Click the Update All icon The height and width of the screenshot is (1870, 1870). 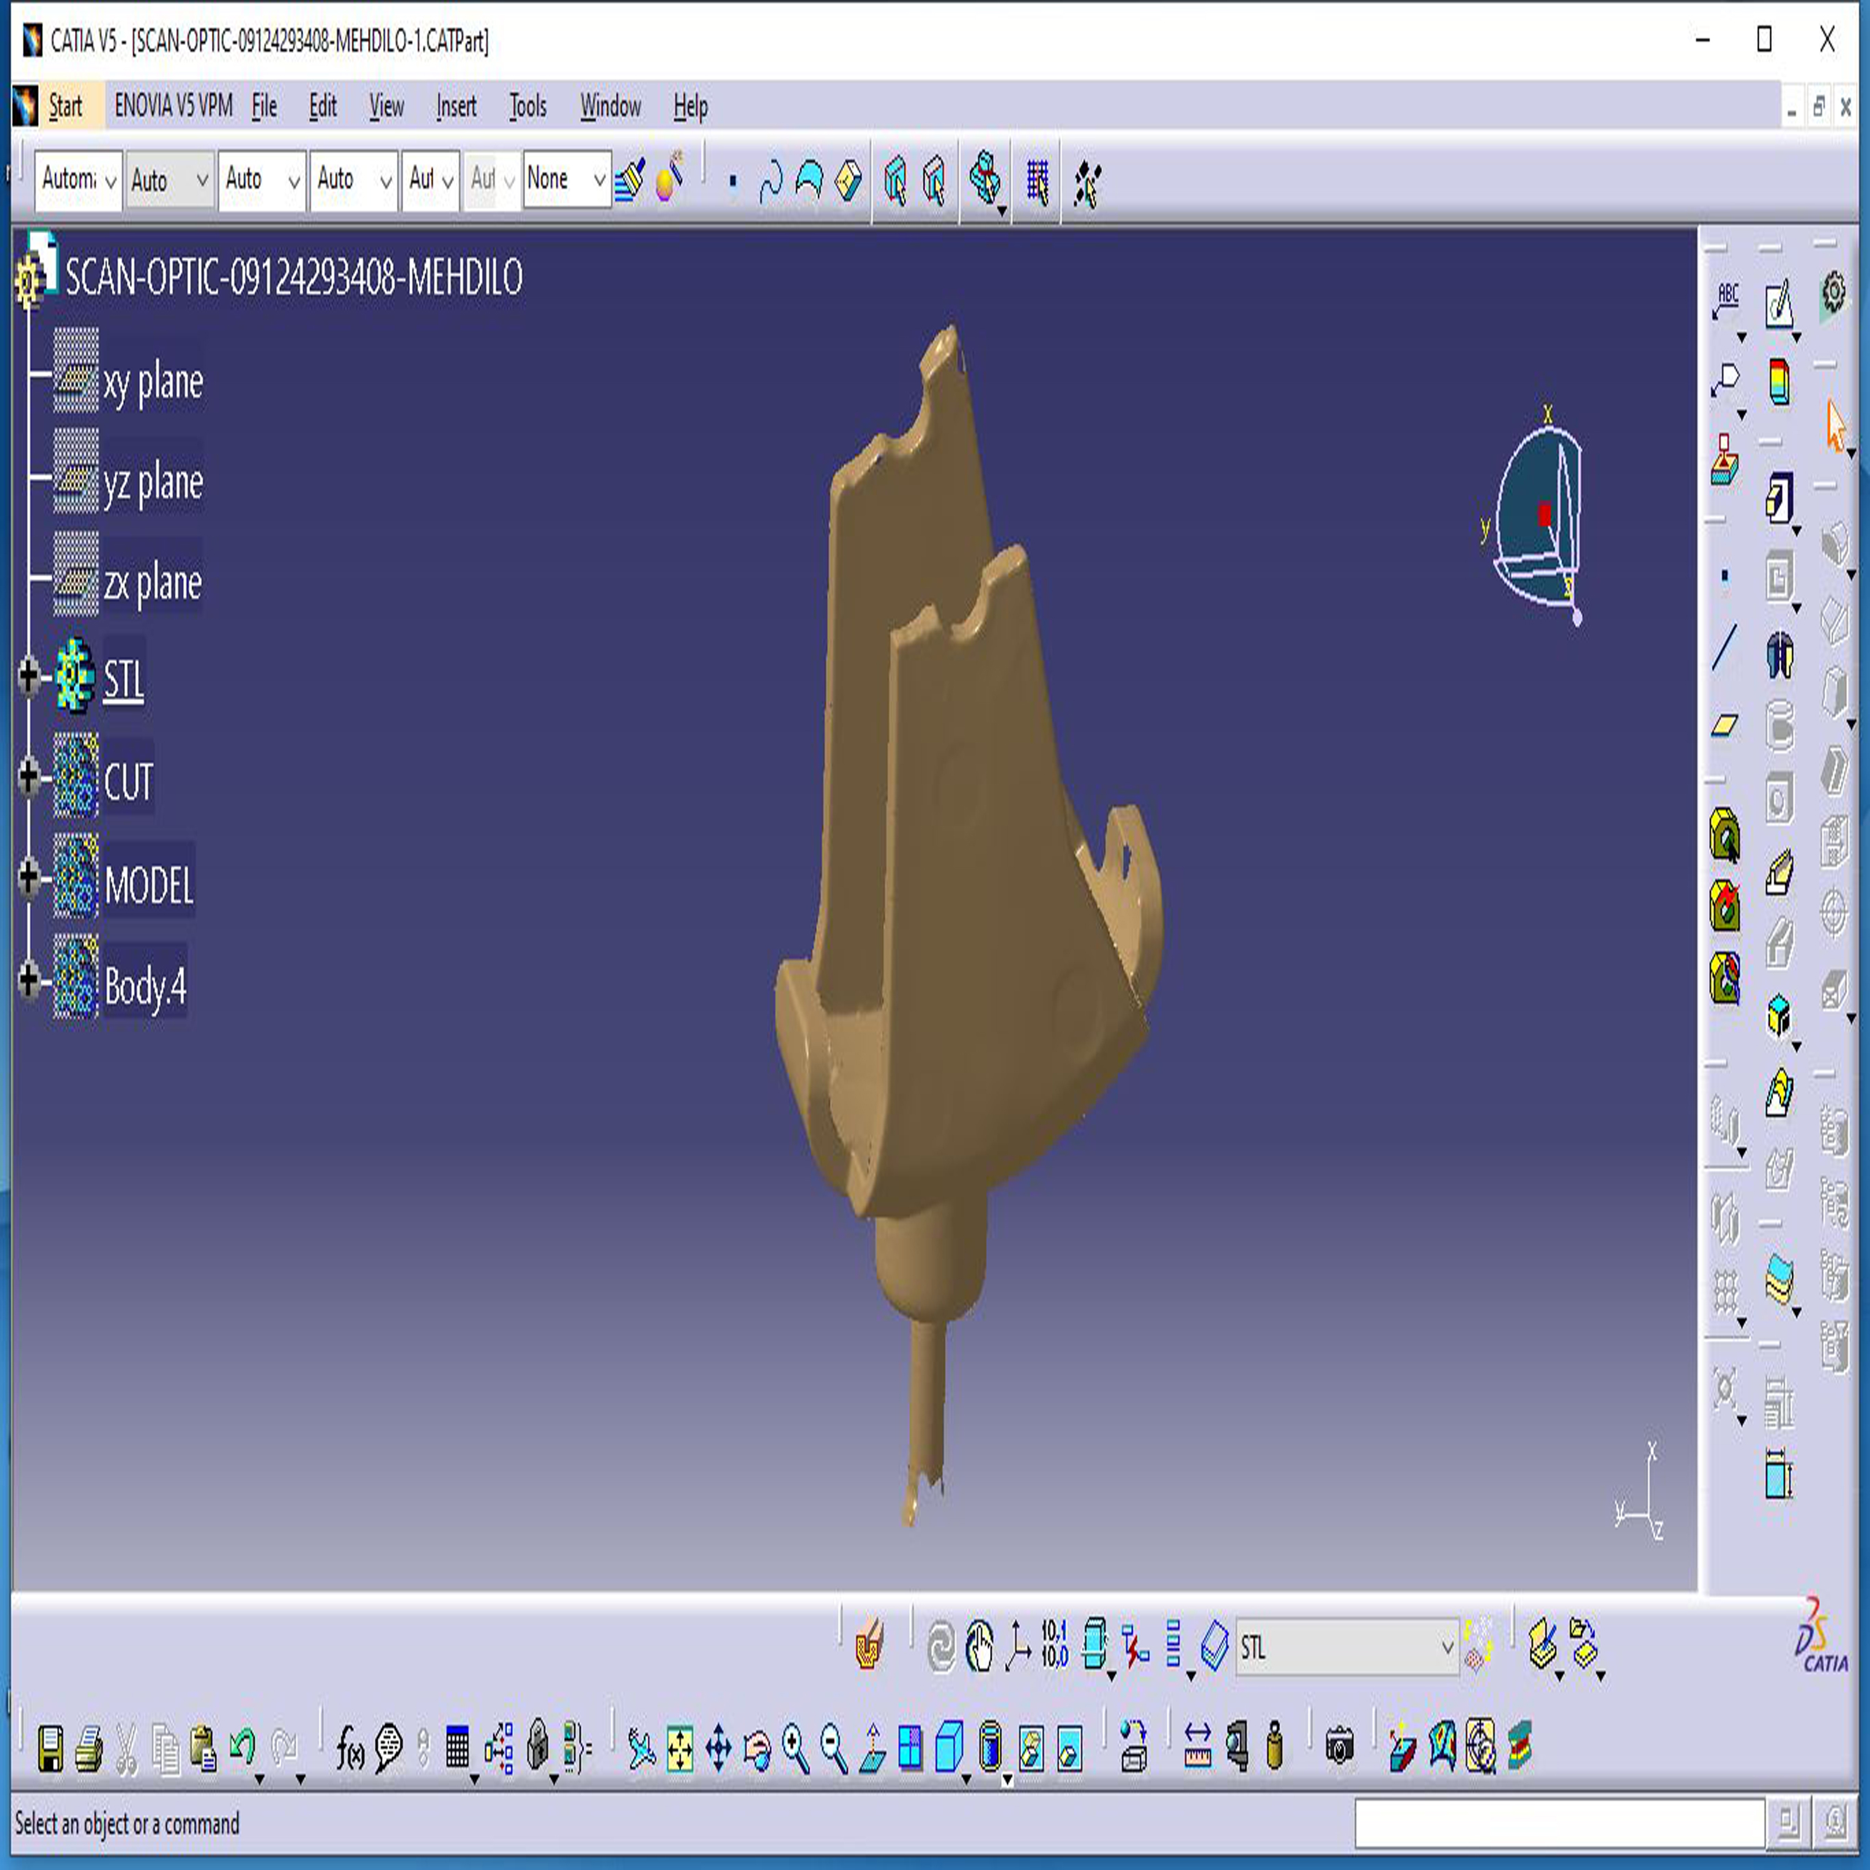(941, 1646)
